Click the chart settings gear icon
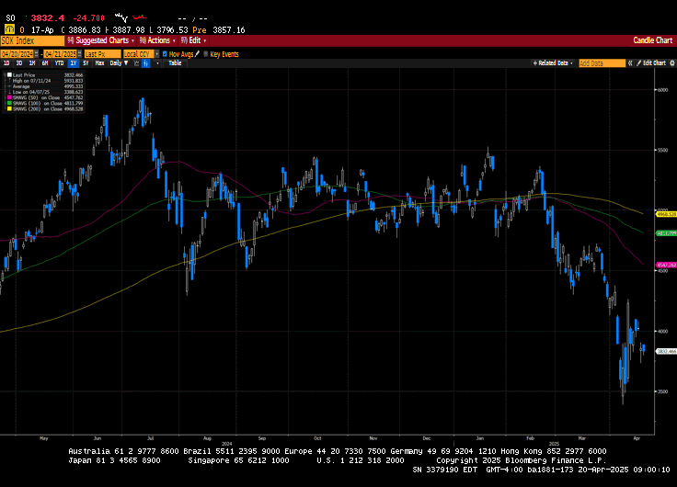 671,62
